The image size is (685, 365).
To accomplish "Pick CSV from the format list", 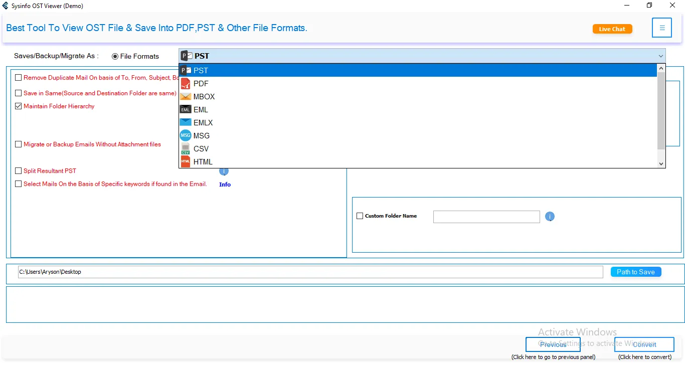I will click(418, 149).
